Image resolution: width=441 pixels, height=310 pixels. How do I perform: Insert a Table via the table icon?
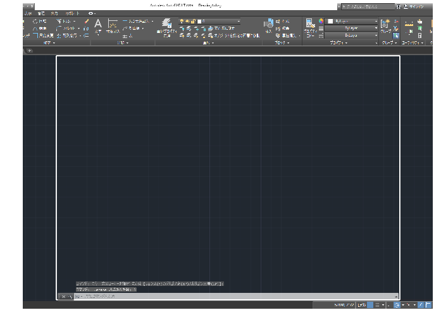[125, 36]
